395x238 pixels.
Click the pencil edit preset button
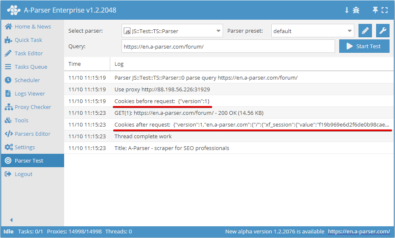[365, 31]
